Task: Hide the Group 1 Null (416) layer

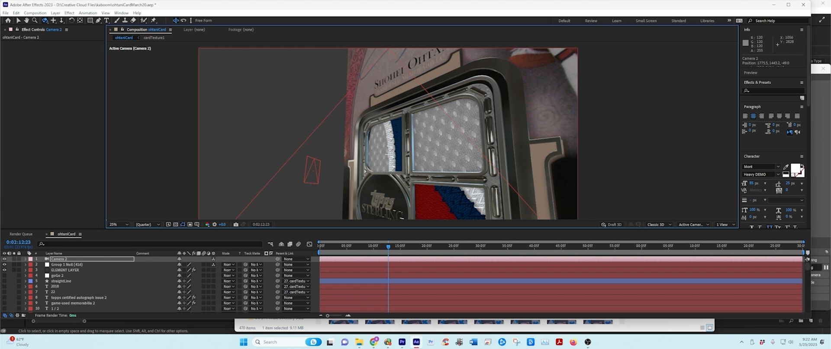Action: (4, 265)
